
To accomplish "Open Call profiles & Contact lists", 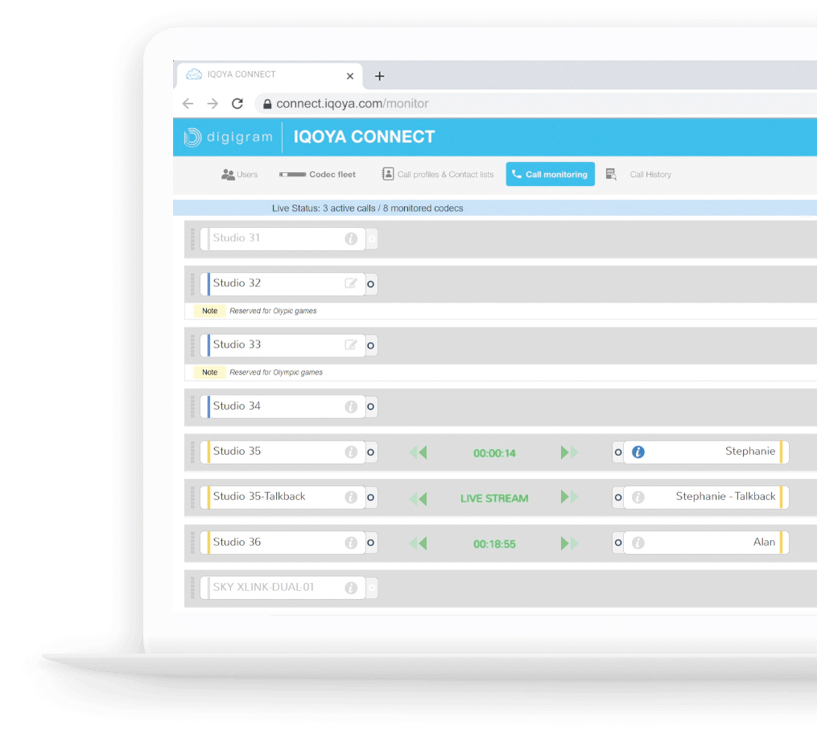I will (x=438, y=175).
